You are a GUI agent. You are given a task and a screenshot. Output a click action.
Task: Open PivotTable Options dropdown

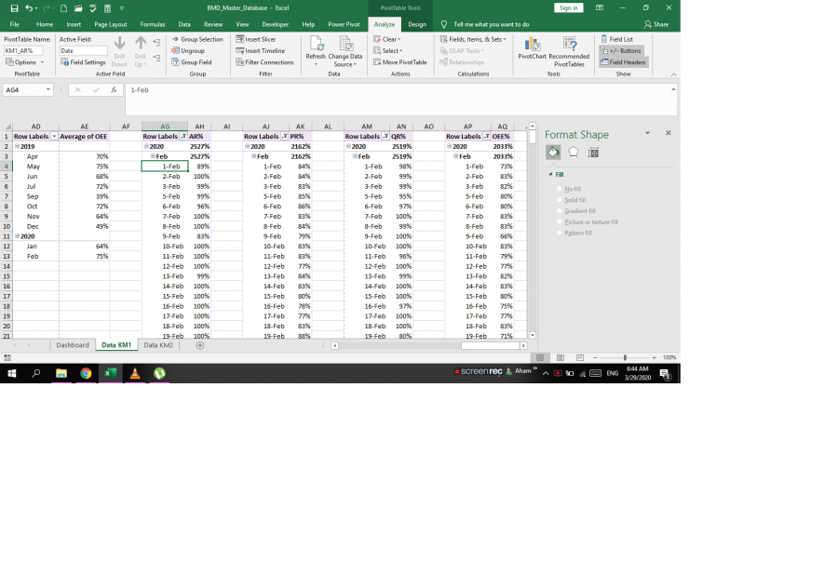click(24, 62)
